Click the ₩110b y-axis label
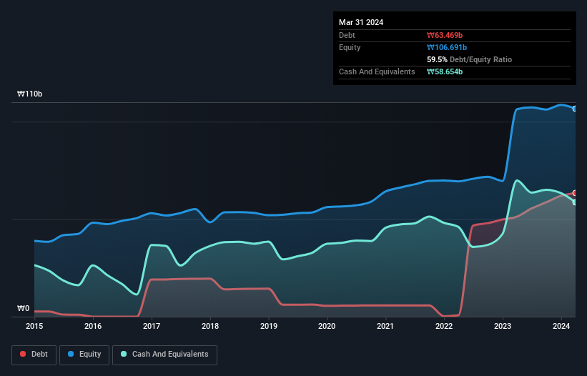The height and width of the screenshot is (376, 587). coord(29,94)
